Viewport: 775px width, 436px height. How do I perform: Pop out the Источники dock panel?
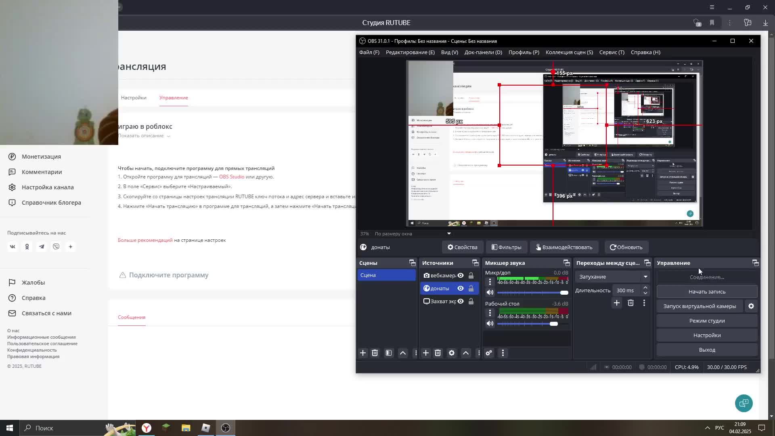click(x=475, y=263)
